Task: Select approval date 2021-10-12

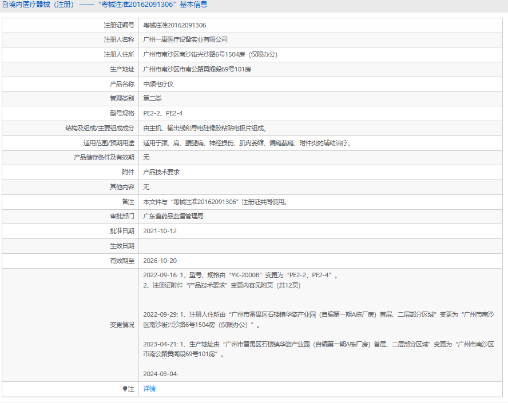Action: click(160, 231)
